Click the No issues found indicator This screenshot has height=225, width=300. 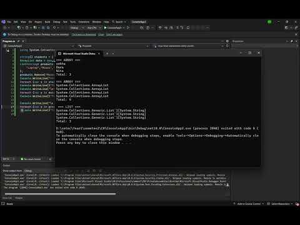[x=31, y=159]
